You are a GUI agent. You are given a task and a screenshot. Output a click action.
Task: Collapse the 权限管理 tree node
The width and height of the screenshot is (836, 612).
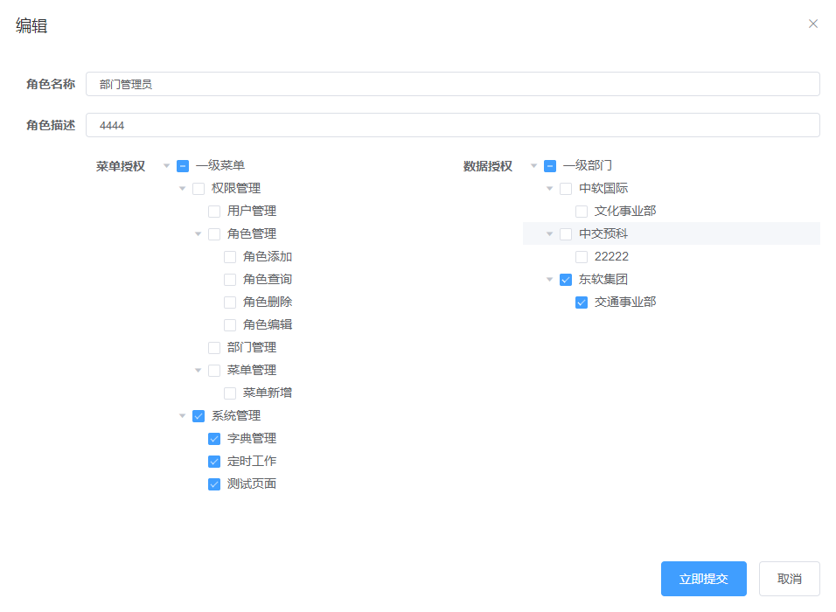pos(182,188)
